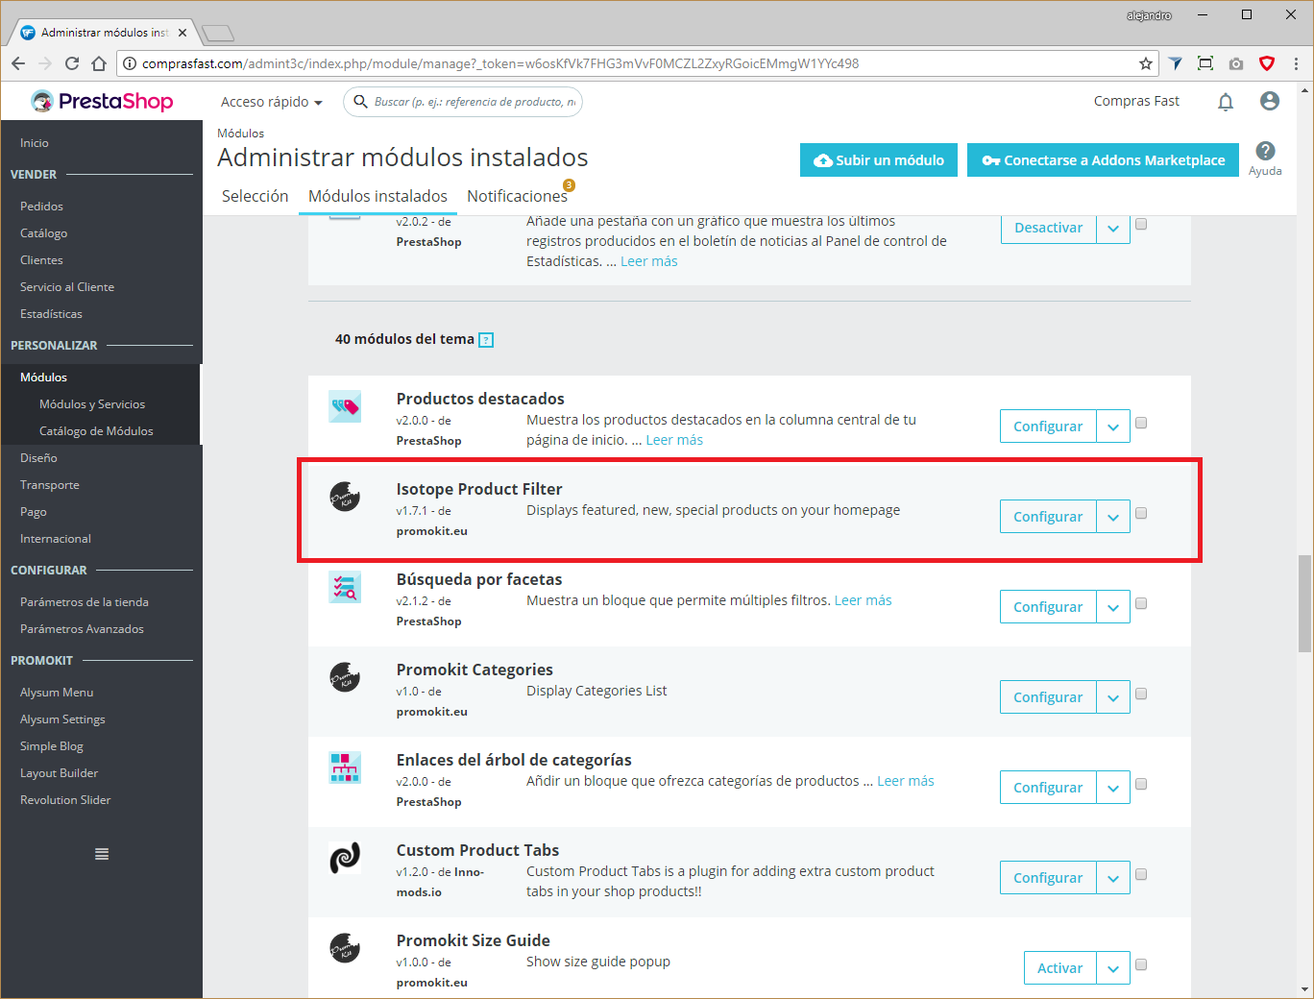
Task: Click the page vertical scrollbar thumb
Action: [x=1304, y=603]
